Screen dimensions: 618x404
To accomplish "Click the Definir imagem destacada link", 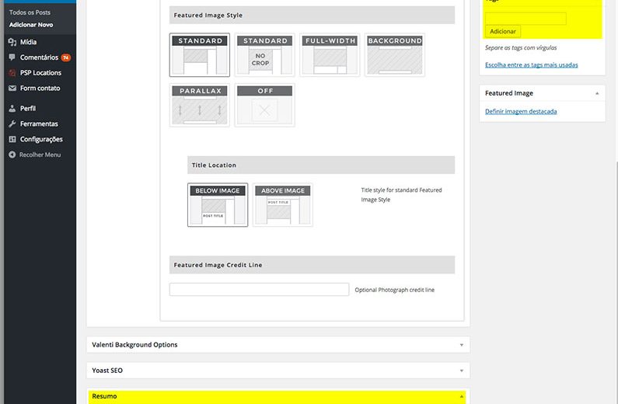I will click(521, 111).
